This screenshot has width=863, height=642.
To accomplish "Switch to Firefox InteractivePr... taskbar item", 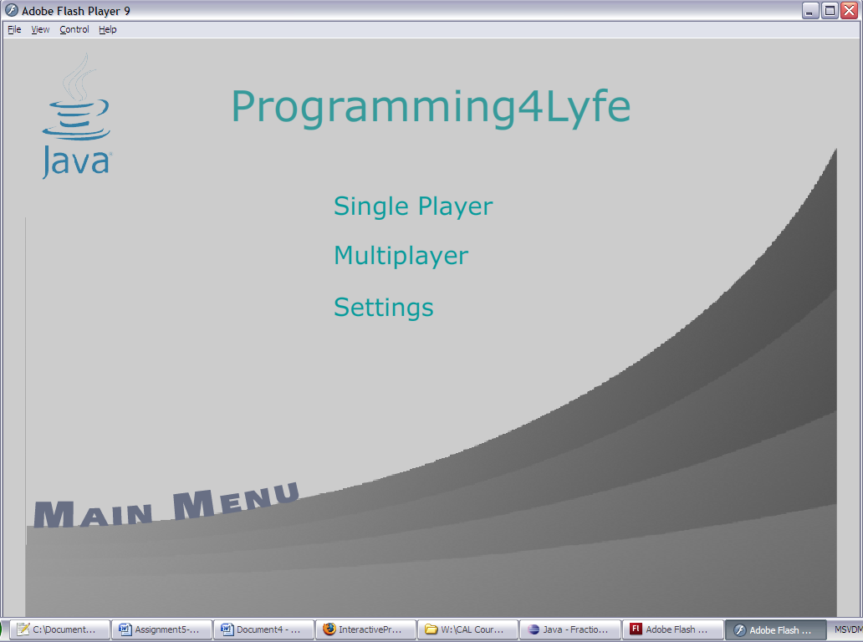I will (x=366, y=629).
